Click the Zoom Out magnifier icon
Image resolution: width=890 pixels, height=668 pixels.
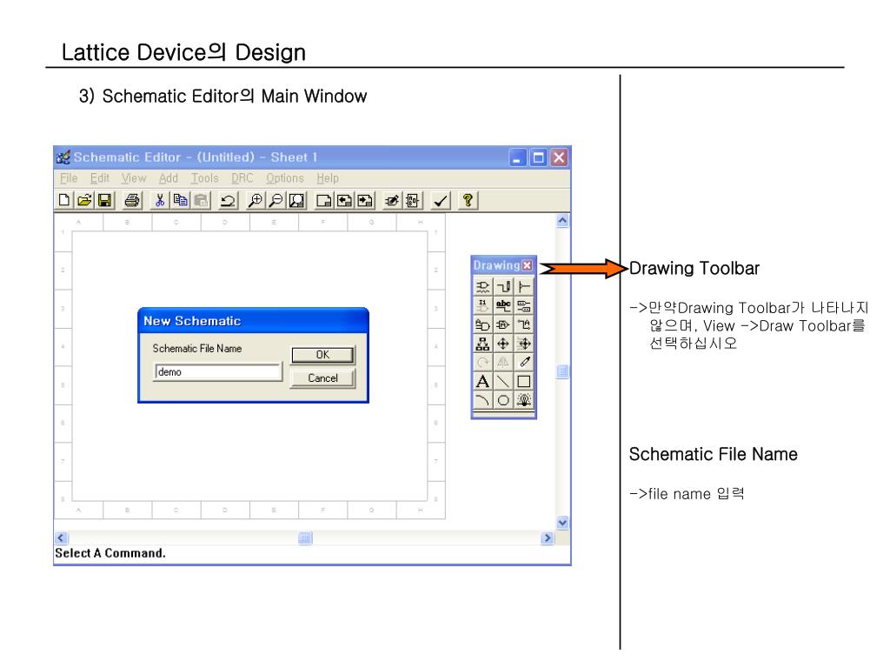(x=276, y=200)
